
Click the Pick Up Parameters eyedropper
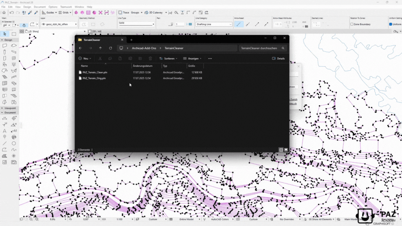(x=30, y=13)
